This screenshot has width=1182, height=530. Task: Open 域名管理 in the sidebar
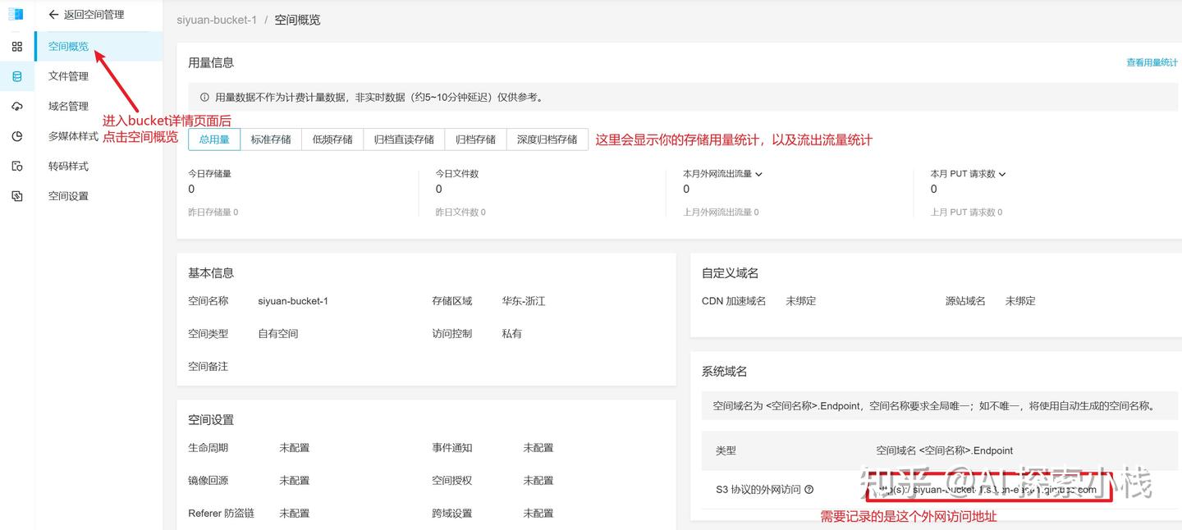tap(68, 106)
